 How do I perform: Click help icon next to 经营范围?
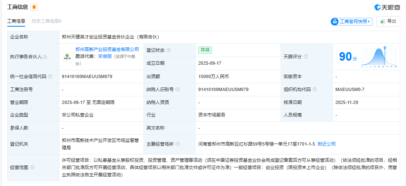coord(32,167)
